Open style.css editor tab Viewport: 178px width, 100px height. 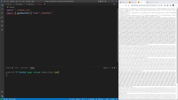click(9, 4)
